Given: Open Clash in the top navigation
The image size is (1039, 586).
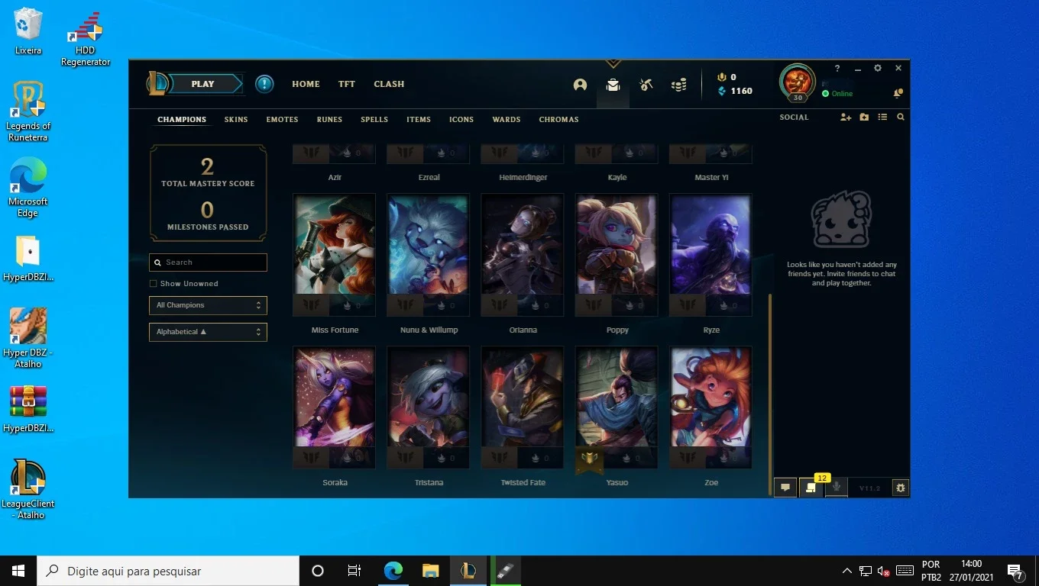Looking at the screenshot, I should [389, 84].
